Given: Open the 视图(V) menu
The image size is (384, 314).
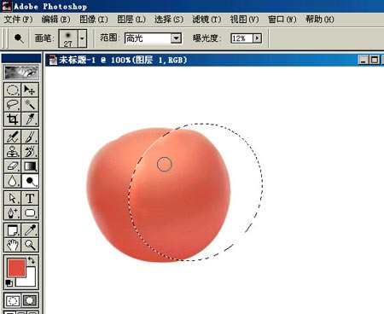Looking at the screenshot, I should click(244, 20).
